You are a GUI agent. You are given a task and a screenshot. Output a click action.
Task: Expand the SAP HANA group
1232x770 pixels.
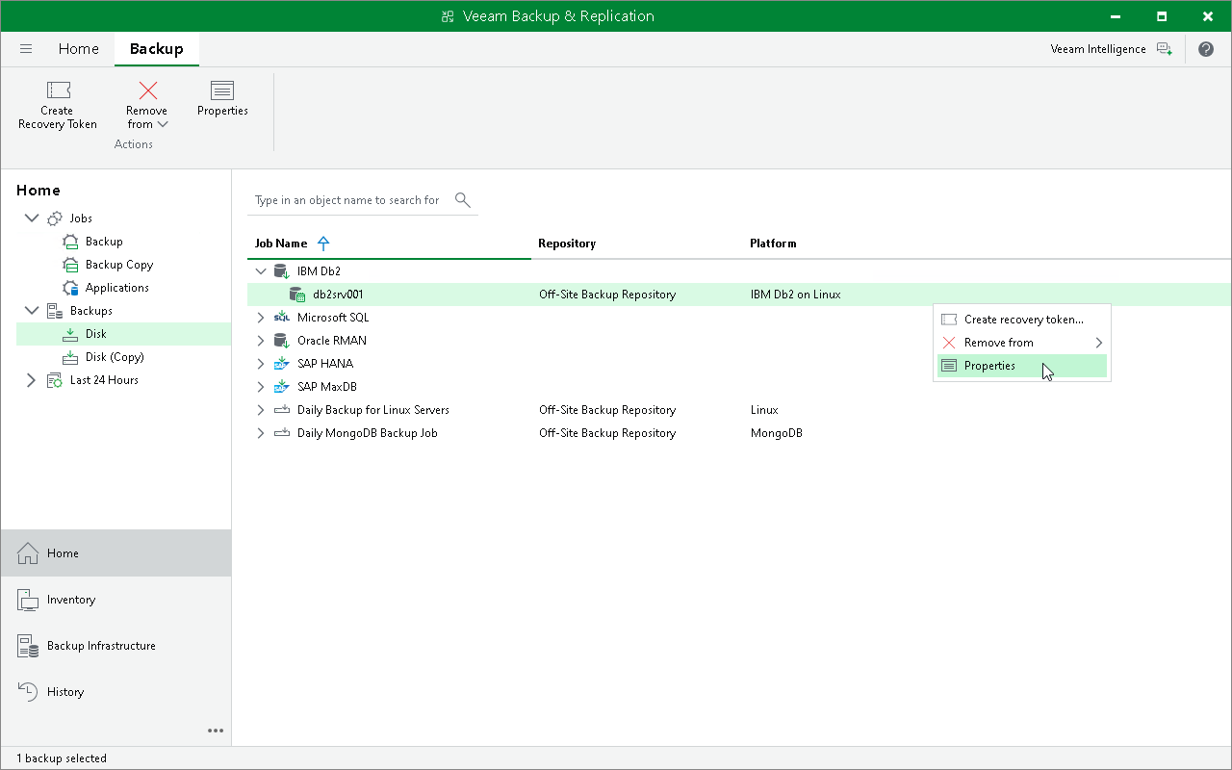pyautogui.click(x=261, y=364)
